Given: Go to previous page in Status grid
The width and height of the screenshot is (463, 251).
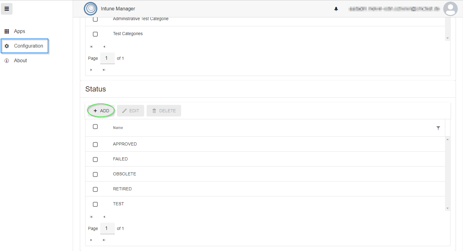Looking at the screenshot, I should pyautogui.click(x=104, y=217).
